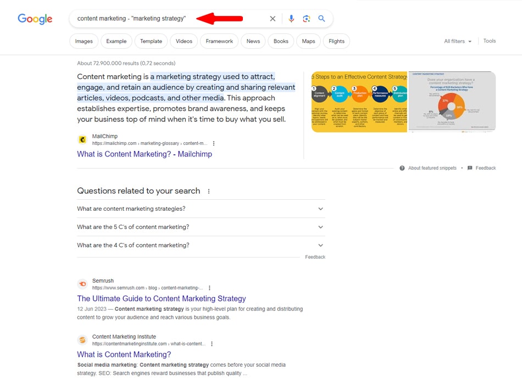The height and width of the screenshot is (387, 522).
Task: Select the Template filter chip
Action: tap(151, 41)
